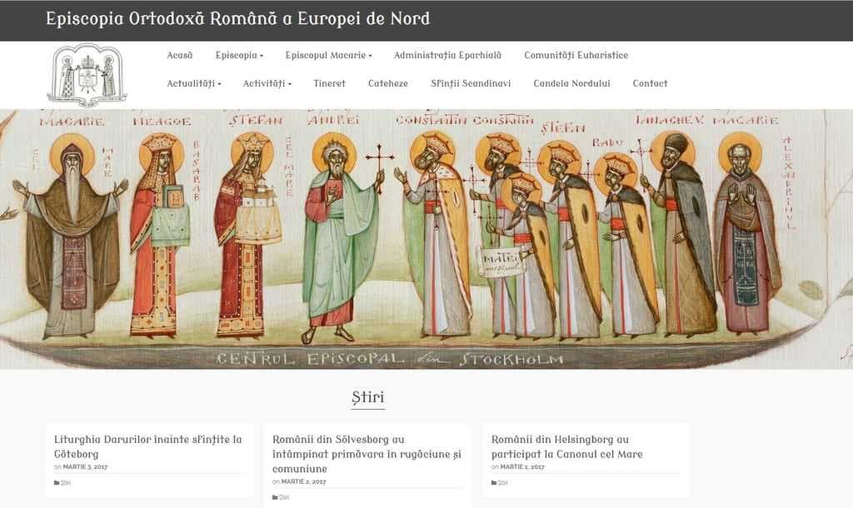Open article about Românii din Sölvesborg
This screenshot has height=508, width=853.
pyautogui.click(x=367, y=454)
